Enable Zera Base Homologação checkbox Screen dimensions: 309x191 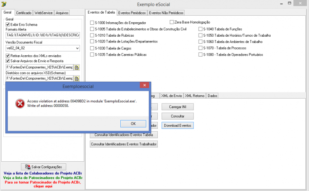[172, 22]
